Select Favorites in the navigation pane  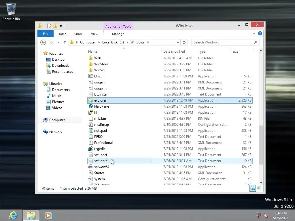pyautogui.click(x=56, y=53)
